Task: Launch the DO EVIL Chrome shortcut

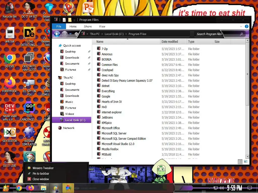Action: point(10,60)
